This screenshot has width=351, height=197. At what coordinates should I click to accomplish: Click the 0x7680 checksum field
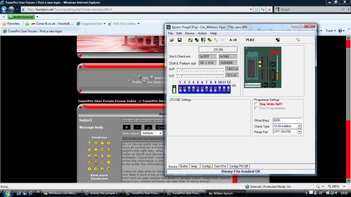[x=228, y=57]
